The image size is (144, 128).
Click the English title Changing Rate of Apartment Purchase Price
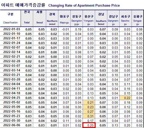pos(84,5)
